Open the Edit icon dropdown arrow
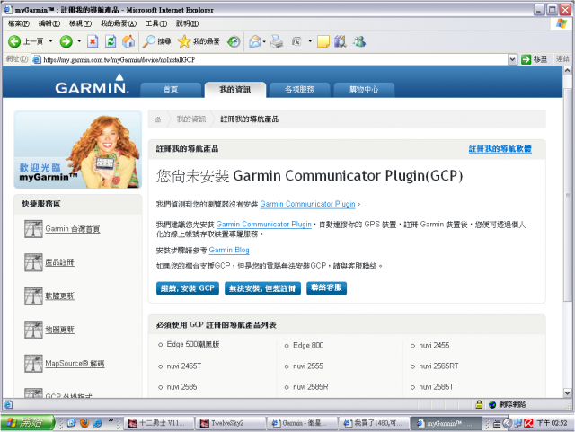This screenshot has height=432, width=575. pyautogui.click(x=310, y=41)
